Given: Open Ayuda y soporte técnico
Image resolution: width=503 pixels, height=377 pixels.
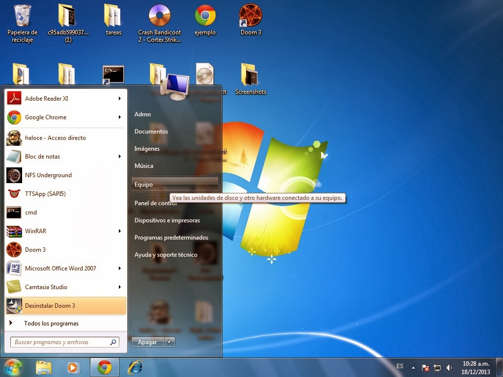Looking at the screenshot, I should 175,255.
